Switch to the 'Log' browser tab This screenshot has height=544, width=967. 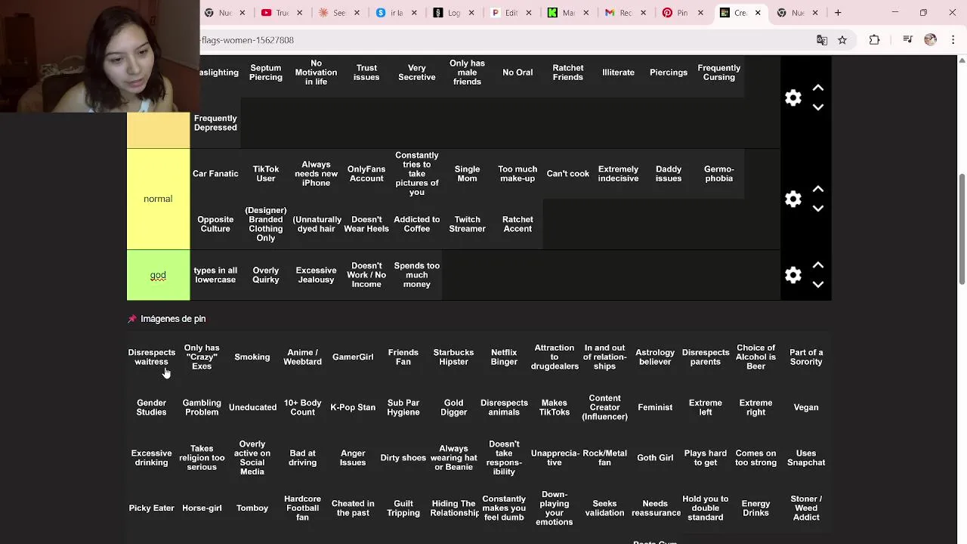453,13
